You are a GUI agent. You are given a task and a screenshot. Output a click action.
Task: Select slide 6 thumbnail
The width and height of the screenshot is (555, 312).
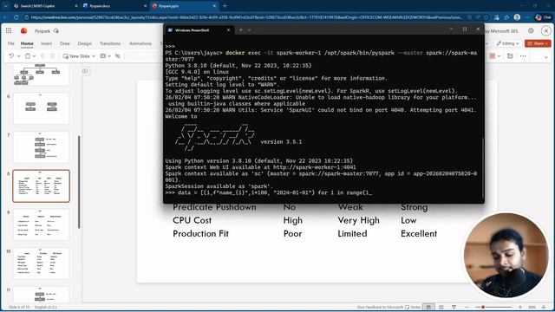pos(41,108)
